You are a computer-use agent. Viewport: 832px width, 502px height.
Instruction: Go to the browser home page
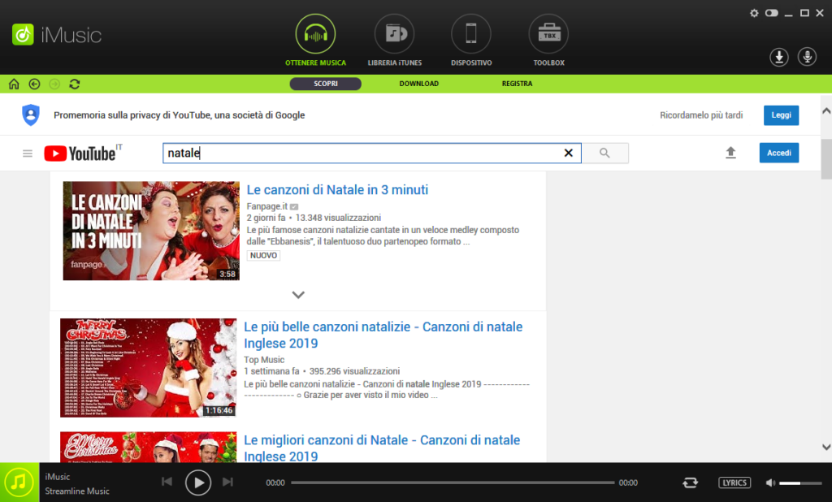pos(14,84)
